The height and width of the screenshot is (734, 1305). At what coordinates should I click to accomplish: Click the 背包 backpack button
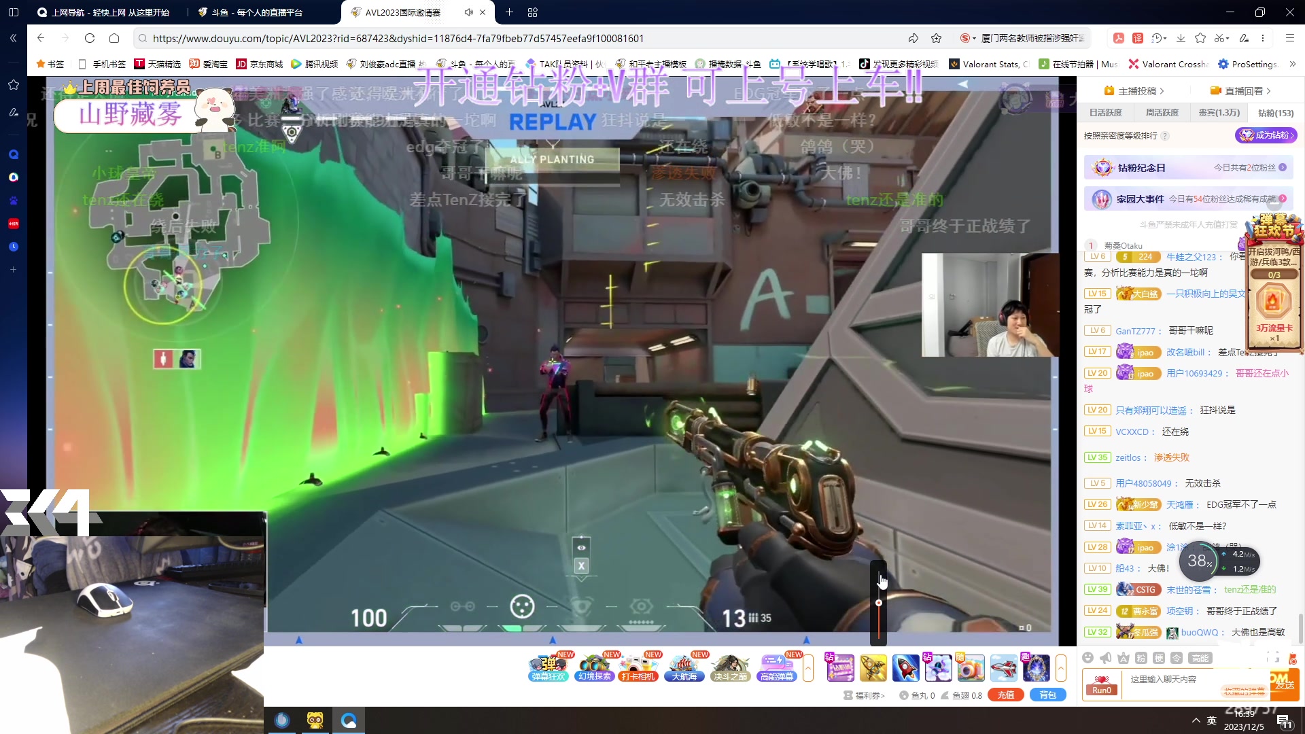pos(1048,695)
